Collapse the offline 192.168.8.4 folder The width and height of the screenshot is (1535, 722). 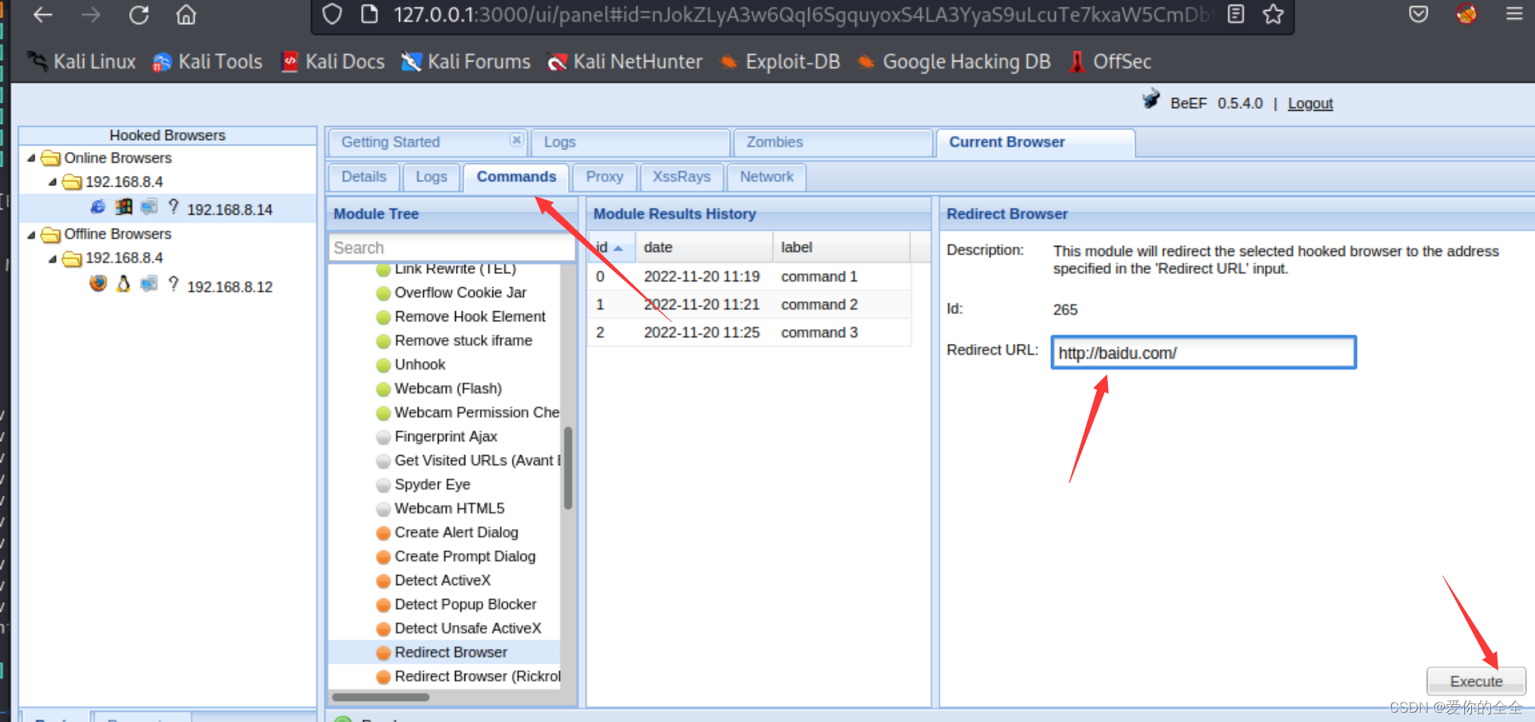point(52,258)
